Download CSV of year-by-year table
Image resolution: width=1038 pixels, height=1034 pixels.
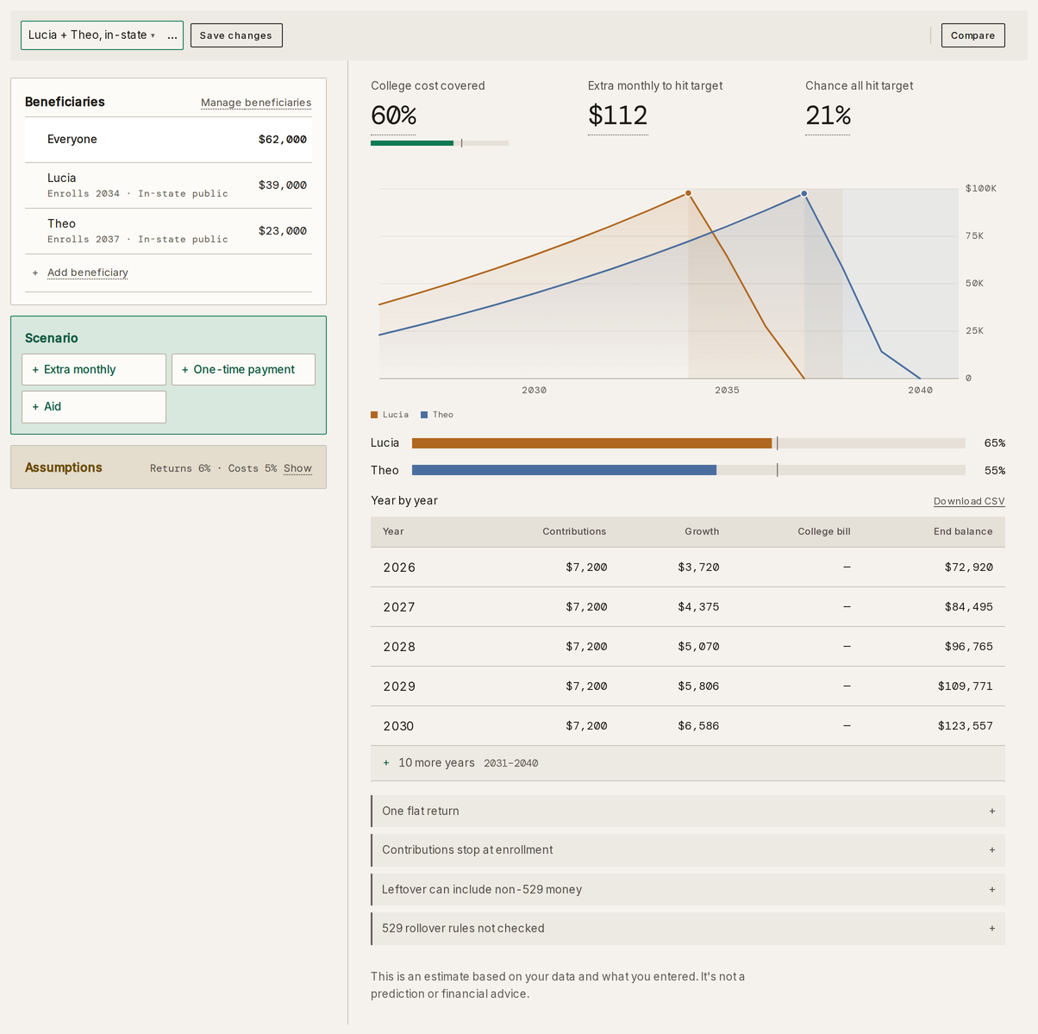pyautogui.click(x=969, y=501)
